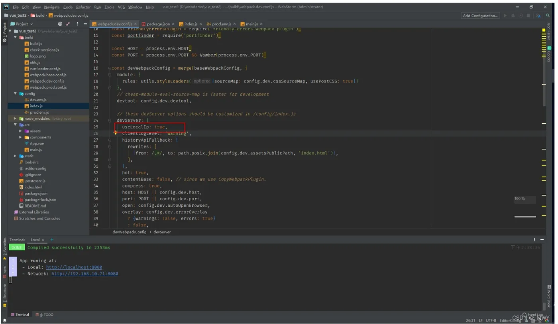This screenshot has height=324, width=558.
Task: Select .gitignore in project tree
Action: [33, 174]
